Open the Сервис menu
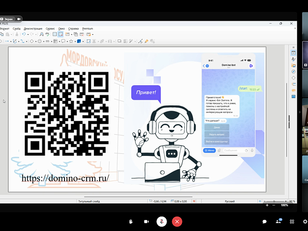 pos(50,29)
